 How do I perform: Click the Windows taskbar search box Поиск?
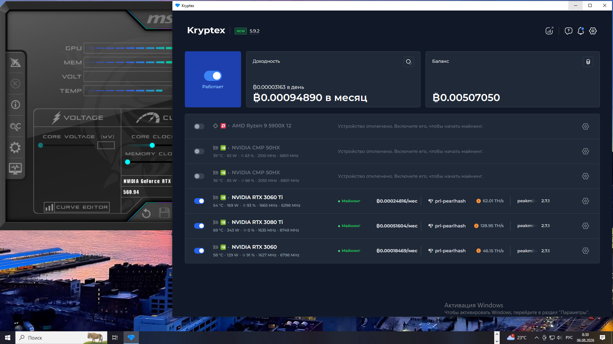[x=61, y=338]
